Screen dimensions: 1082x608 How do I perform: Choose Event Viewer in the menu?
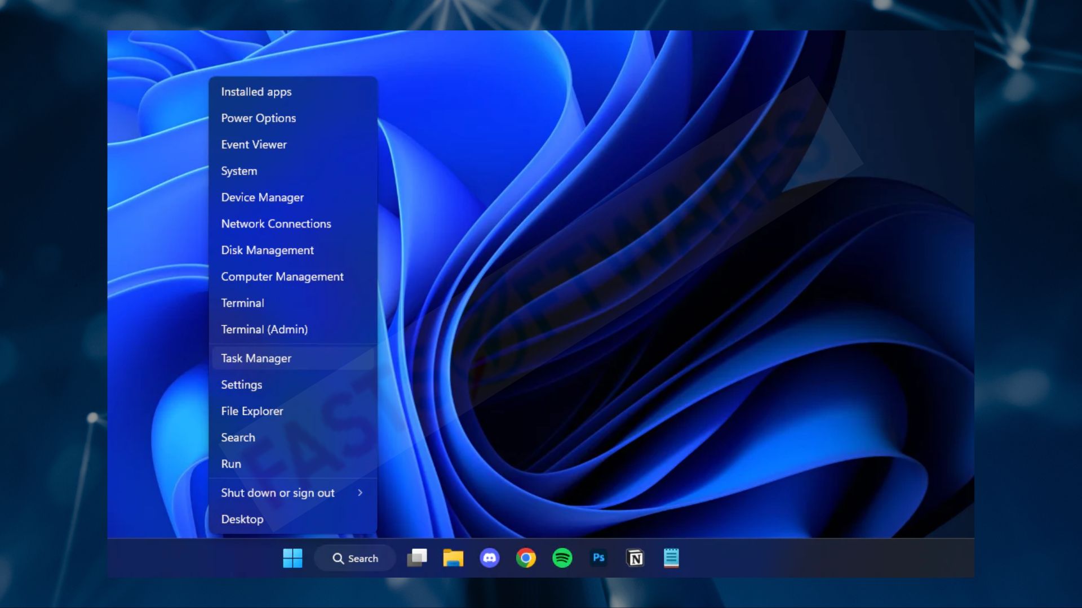click(292, 145)
